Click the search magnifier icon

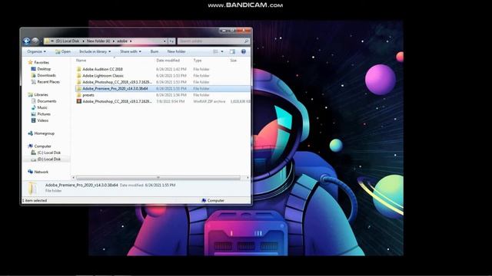(246, 41)
